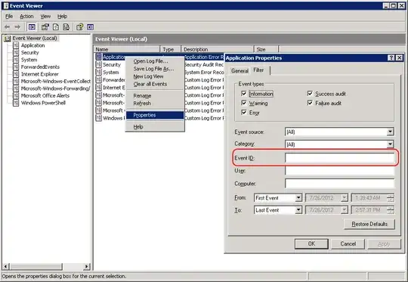Select the Windows PowerShell log in the tree
Image resolution: width=408 pixels, height=282 pixels.
[x=43, y=103]
